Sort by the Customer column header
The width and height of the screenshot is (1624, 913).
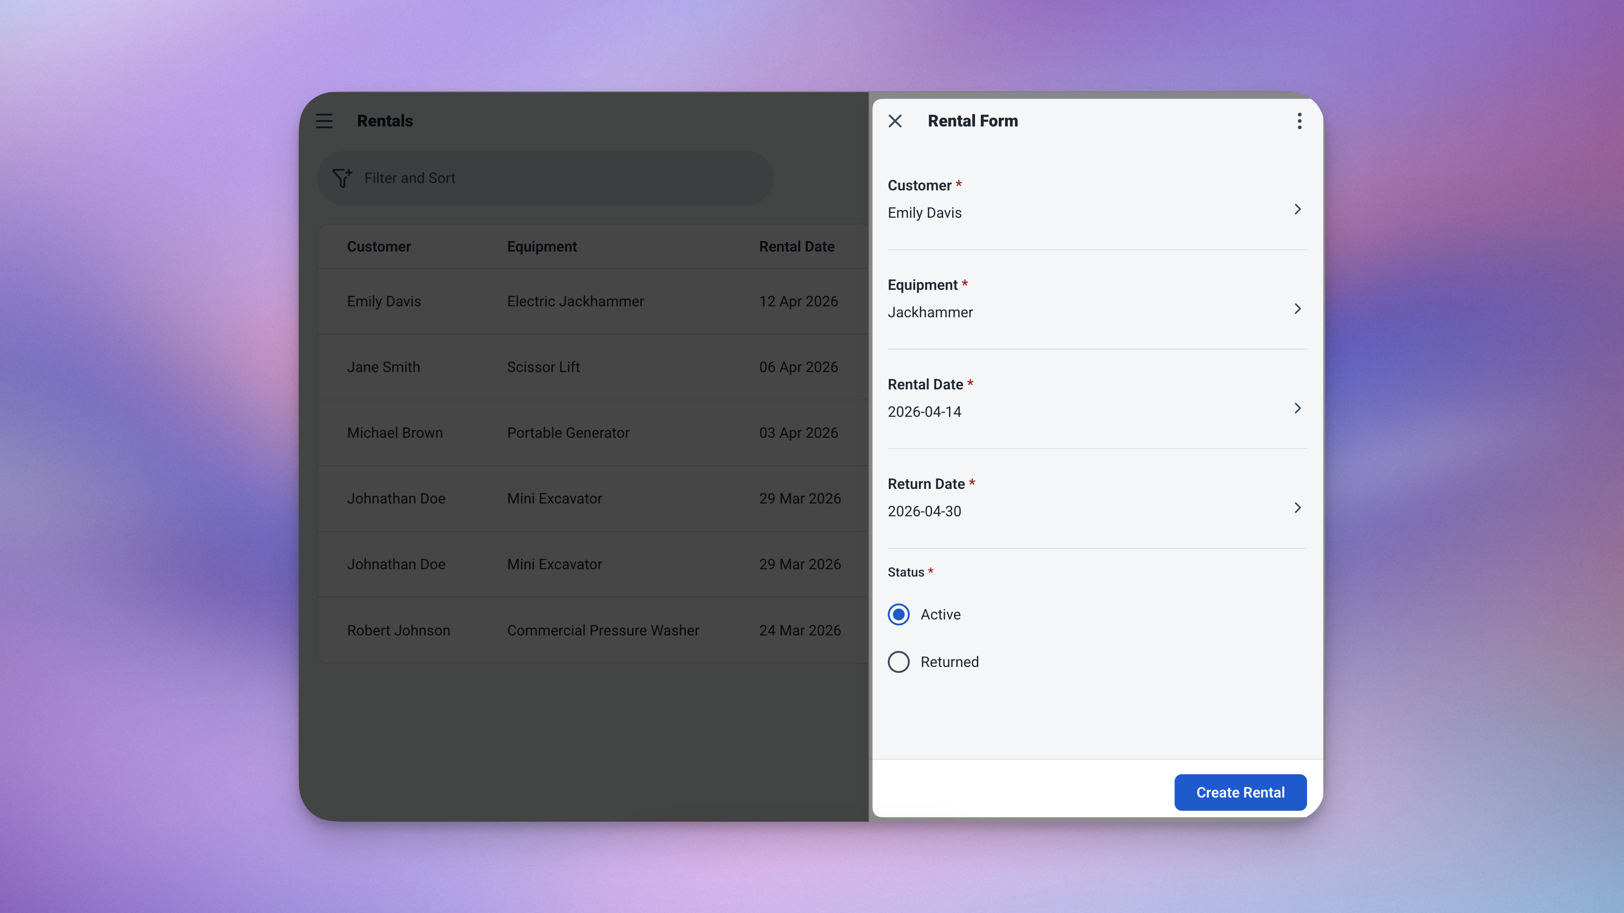pyautogui.click(x=378, y=246)
